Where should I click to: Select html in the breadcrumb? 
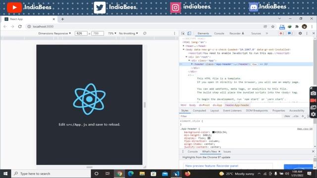(x=183, y=105)
